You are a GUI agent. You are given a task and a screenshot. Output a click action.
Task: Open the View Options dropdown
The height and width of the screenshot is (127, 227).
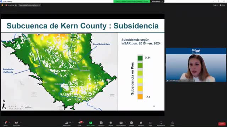click(x=157, y=1)
